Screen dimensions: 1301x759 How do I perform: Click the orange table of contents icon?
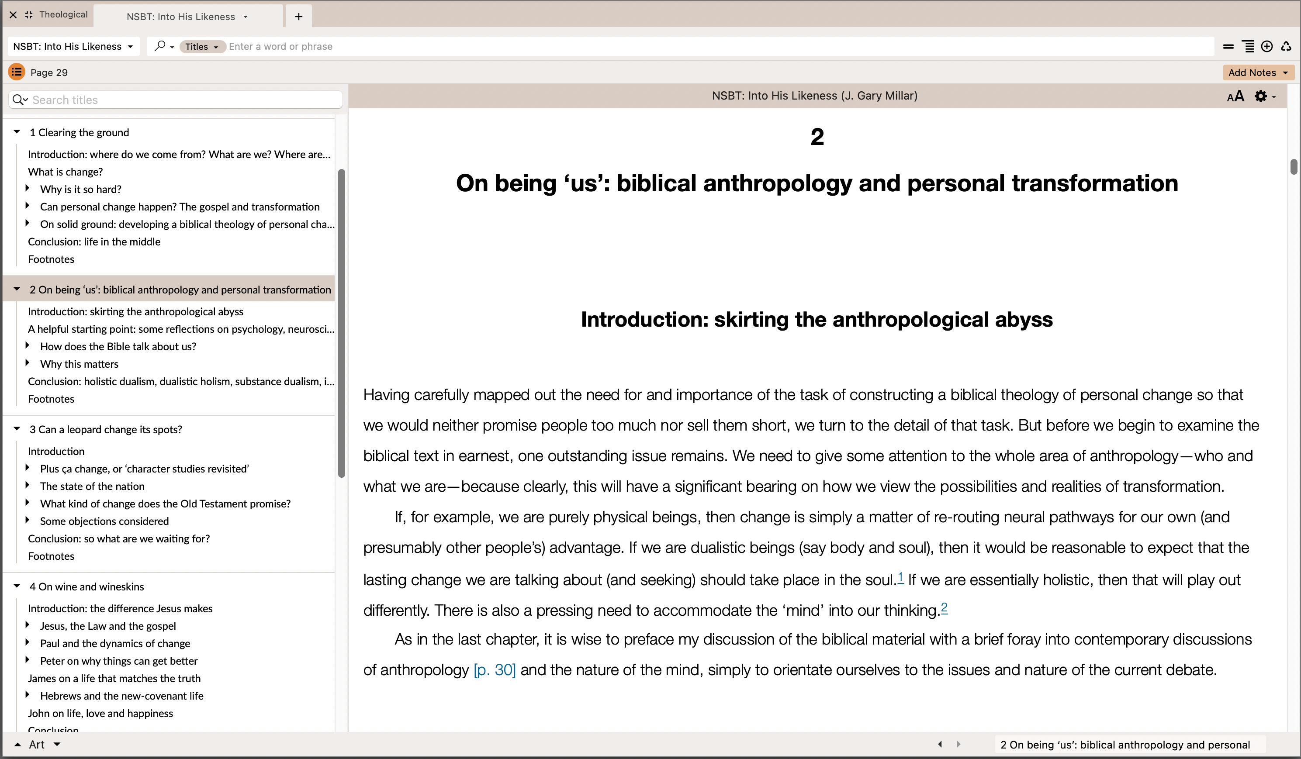pyautogui.click(x=17, y=72)
